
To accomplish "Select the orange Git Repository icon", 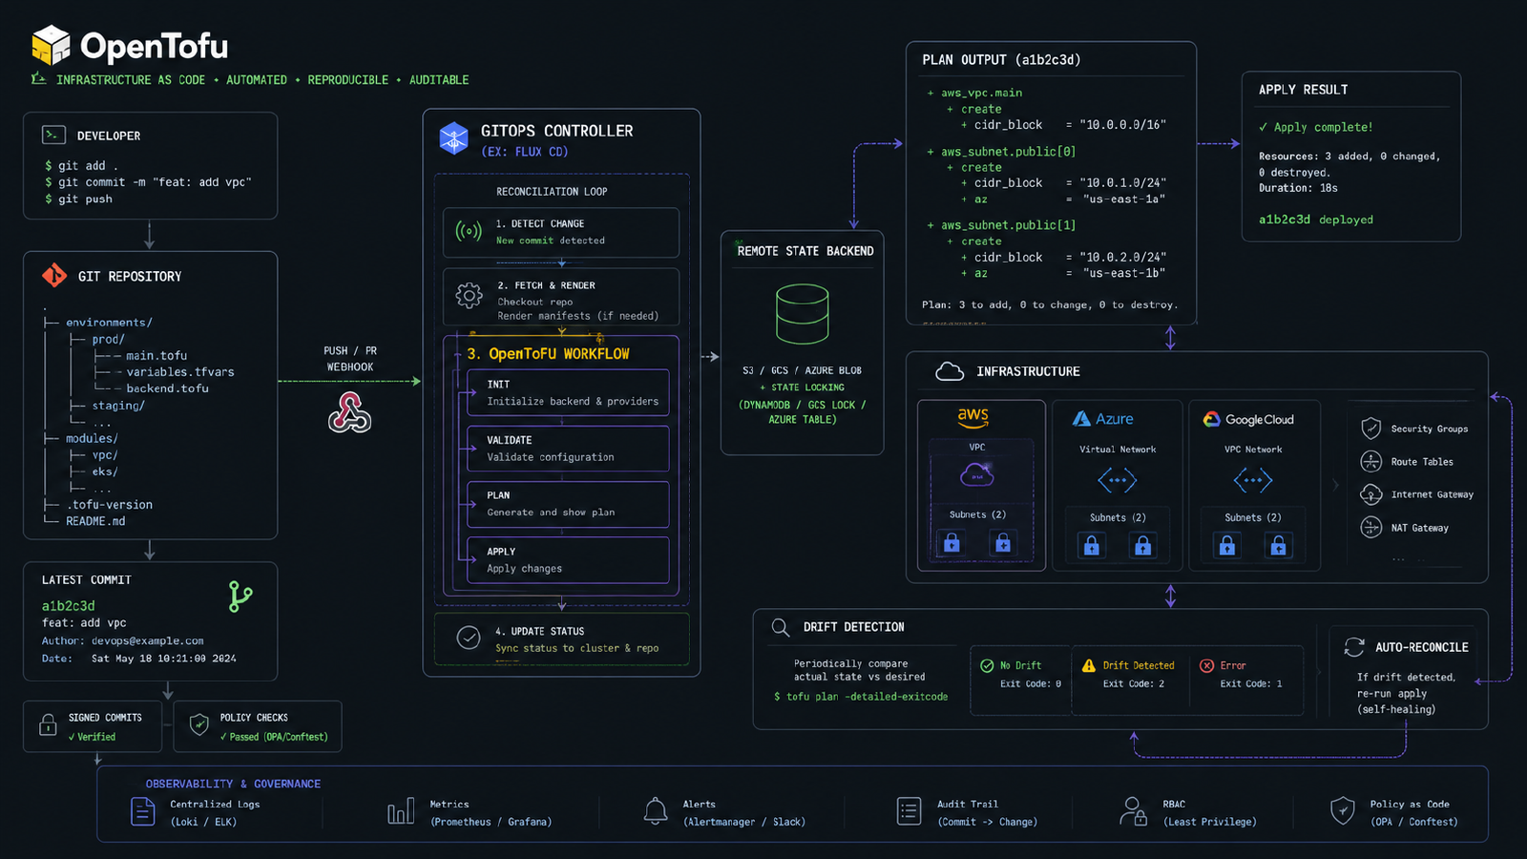I will [54, 276].
